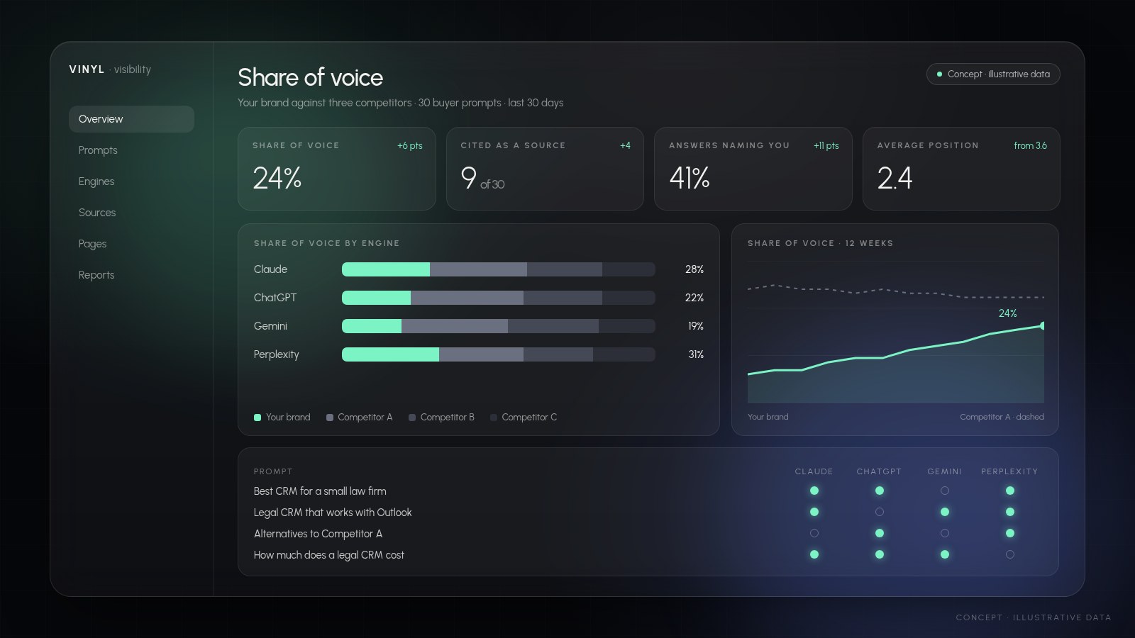Click the Perplexity dot for Legal CRM Outlook row
1135x638 pixels.
(x=1010, y=512)
